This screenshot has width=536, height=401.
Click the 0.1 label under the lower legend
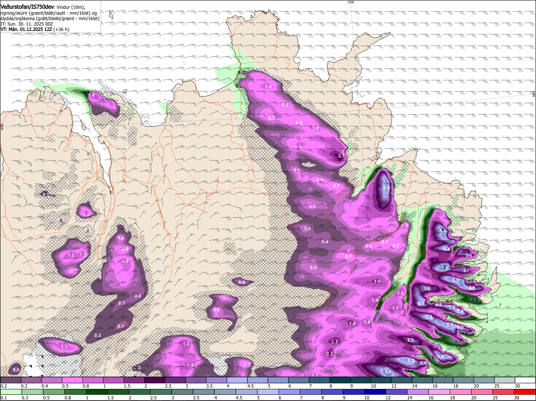(x=3, y=398)
